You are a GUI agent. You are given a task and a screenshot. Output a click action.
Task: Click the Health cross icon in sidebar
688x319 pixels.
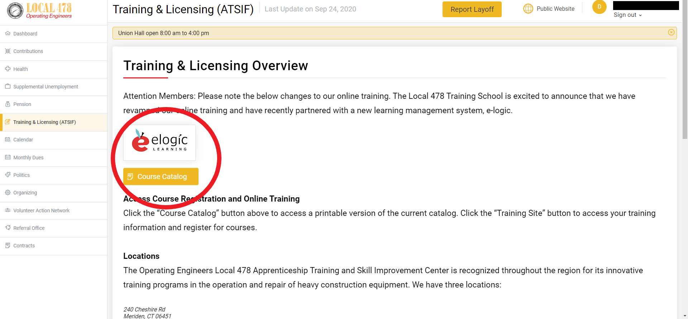8,69
